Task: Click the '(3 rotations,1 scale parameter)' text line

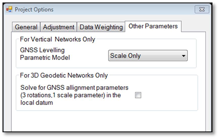Action: (x=70, y=95)
